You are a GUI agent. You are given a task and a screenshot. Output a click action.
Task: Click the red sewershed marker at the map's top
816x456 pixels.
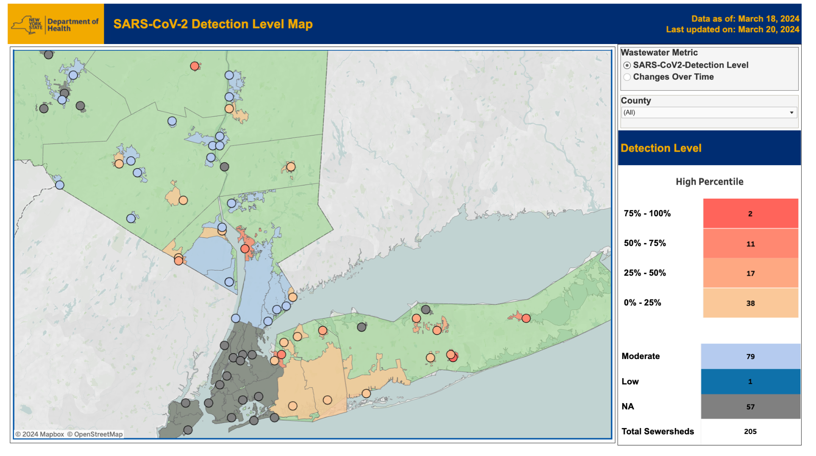point(195,66)
